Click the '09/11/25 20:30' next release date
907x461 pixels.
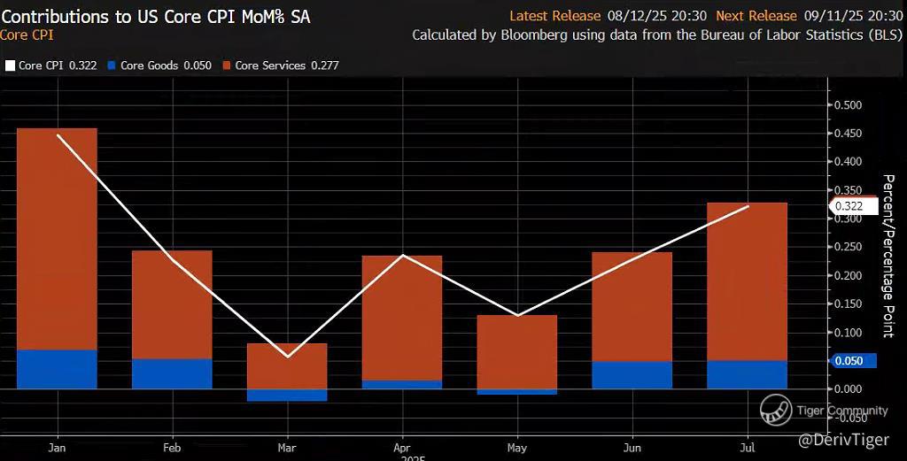853,16
